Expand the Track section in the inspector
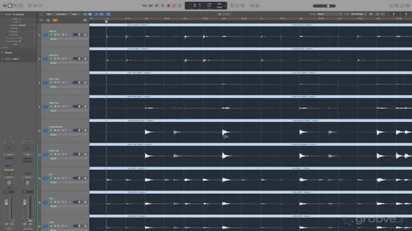 point(3,58)
